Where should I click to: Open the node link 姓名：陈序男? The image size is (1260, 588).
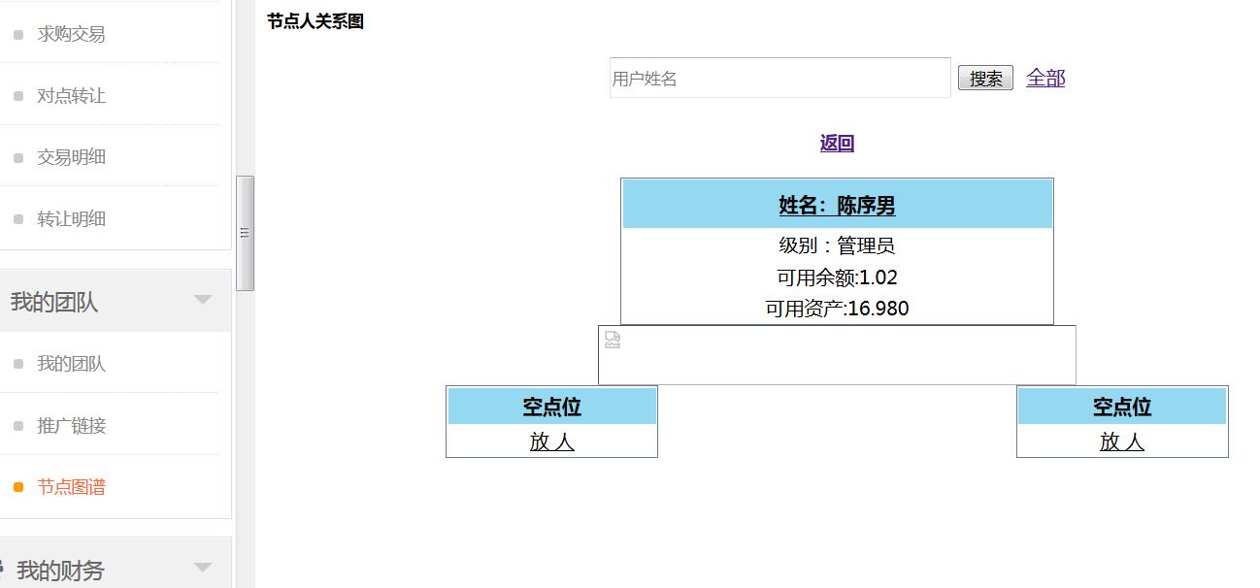click(x=837, y=206)
